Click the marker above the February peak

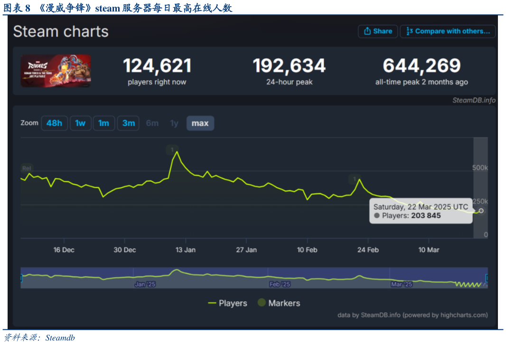point(354,179)
